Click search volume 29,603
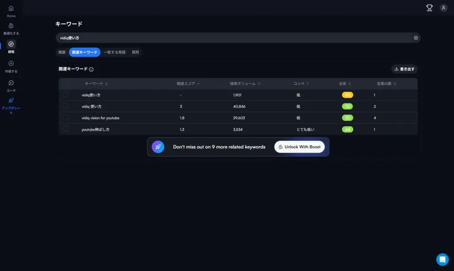 239,118
